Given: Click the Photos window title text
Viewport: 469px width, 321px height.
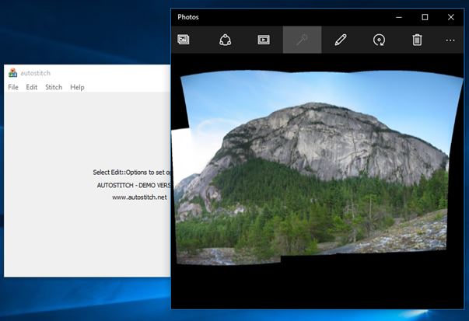Looking at the screenshot, I should [188, 16].
